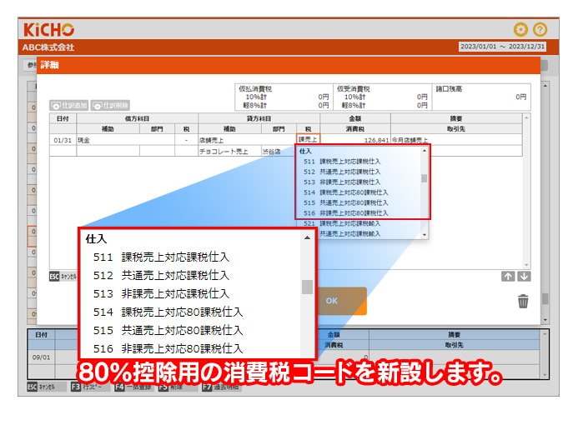Screen dimensions: 578x430
Task: Click the 仕訳追加 add-entry button
Action: point(69,106)
